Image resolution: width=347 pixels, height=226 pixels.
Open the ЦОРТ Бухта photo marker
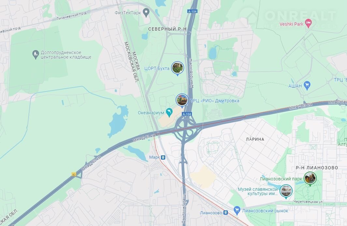[178, 68]
